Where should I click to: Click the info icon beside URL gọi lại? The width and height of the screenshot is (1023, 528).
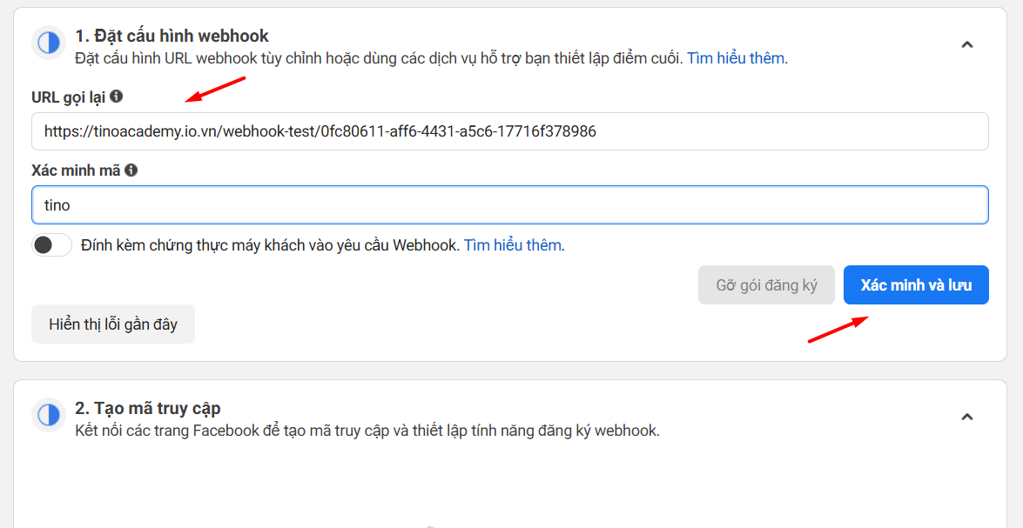coord(116,97)
